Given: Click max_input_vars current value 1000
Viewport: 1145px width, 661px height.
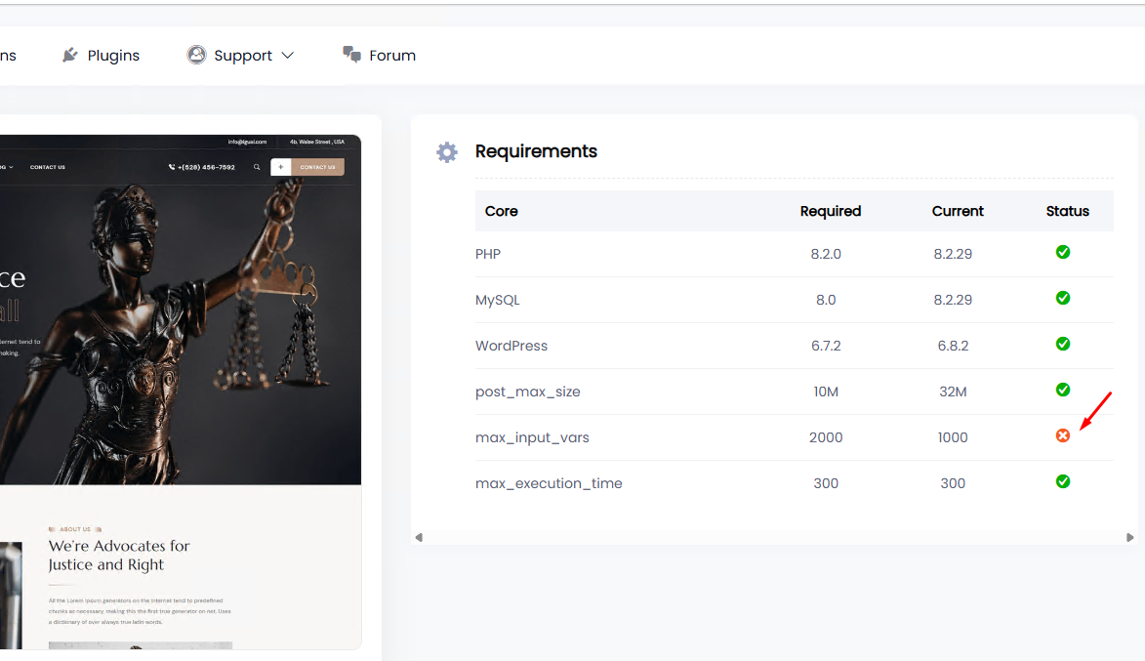Looking at the screenshot, I should [953, 437].
